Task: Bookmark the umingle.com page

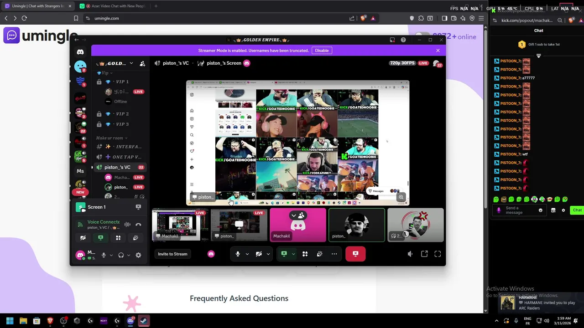Action: 76,18
